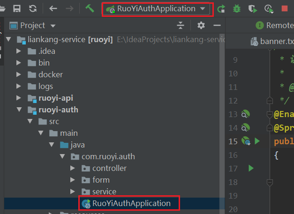The width and height of the screenshot is (294, 214).
Task: Expand the bin folder
Action: tap(18, 63)
